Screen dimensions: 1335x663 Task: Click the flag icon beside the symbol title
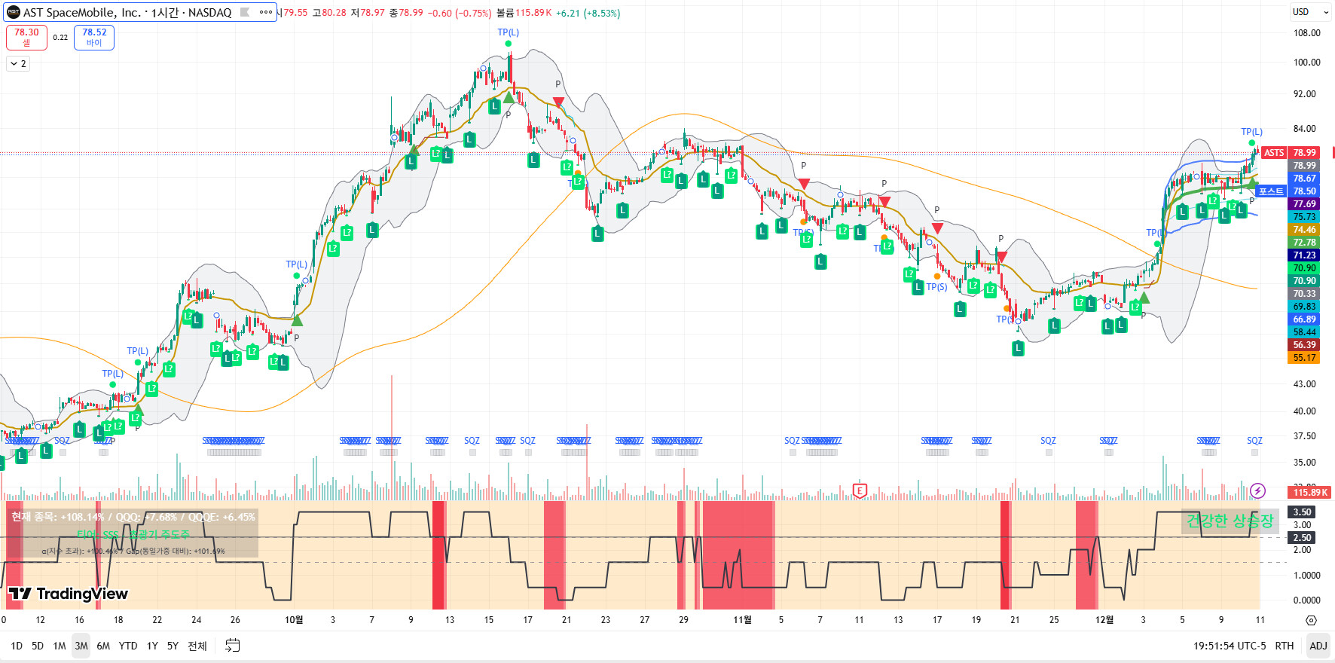[x=245, y=12]
